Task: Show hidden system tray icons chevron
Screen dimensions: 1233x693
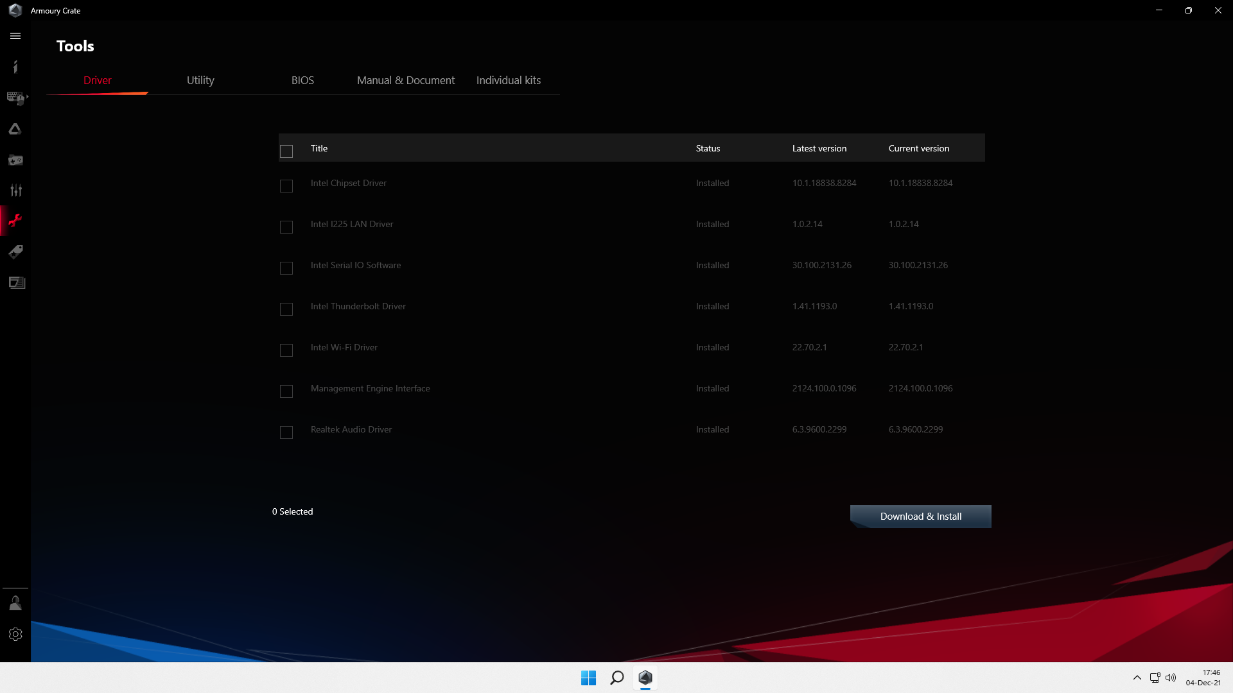Action: point(1137,678)
